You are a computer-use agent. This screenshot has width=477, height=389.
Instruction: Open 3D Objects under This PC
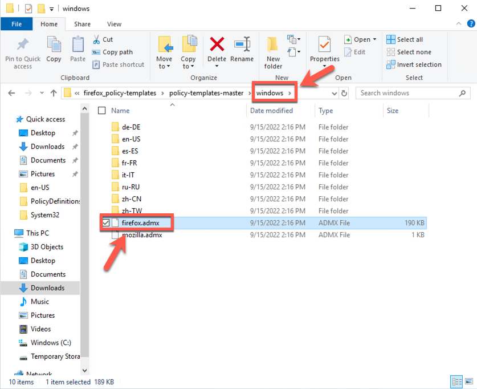47,247
